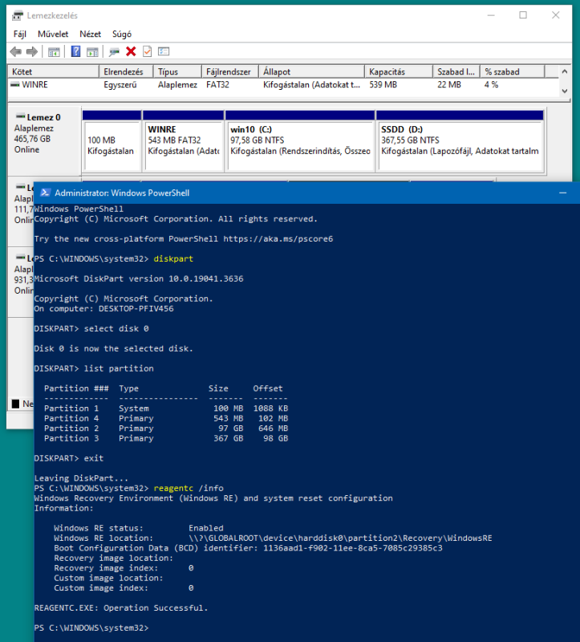Sort by the Kötet column header
The width and height of the screenshot is (580, 642).
54,71
